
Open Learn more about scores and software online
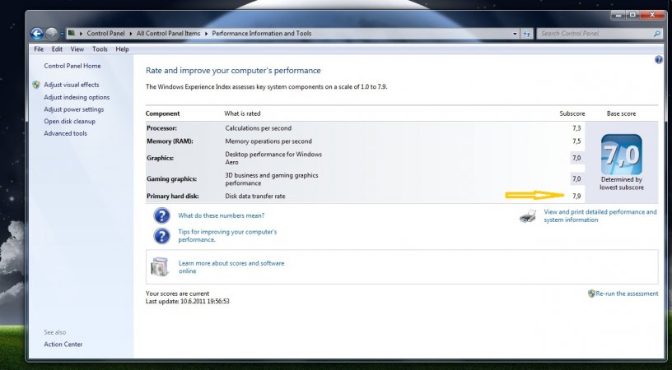[231, 267]
